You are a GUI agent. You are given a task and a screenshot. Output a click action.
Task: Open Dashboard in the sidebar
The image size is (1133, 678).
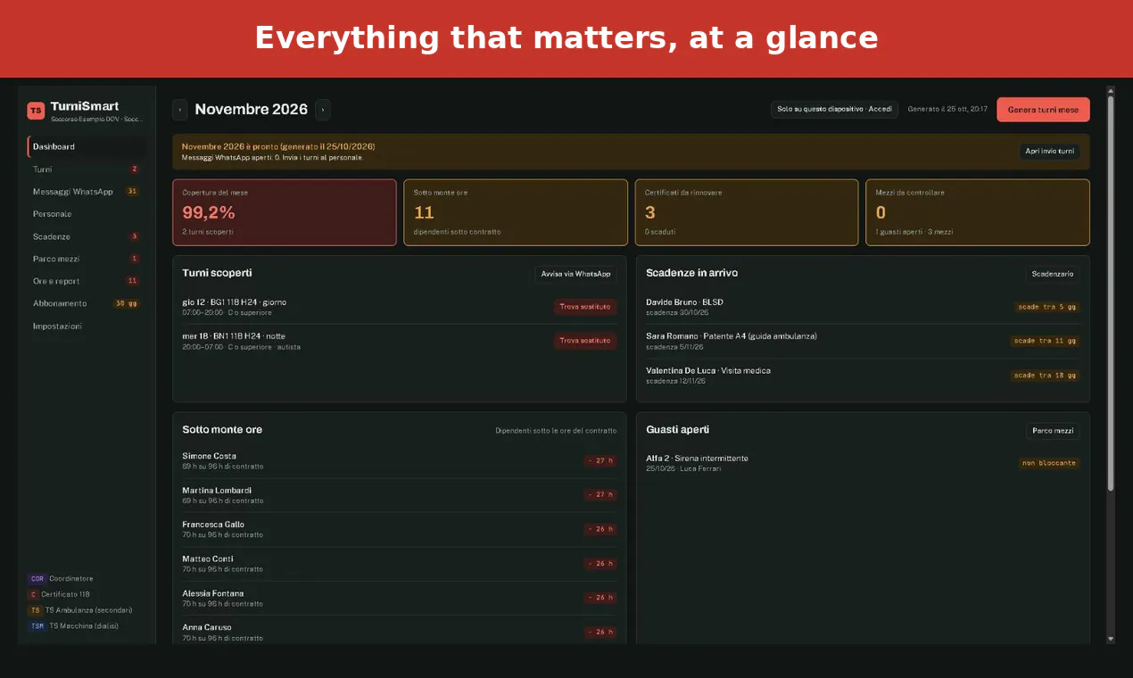86,146
